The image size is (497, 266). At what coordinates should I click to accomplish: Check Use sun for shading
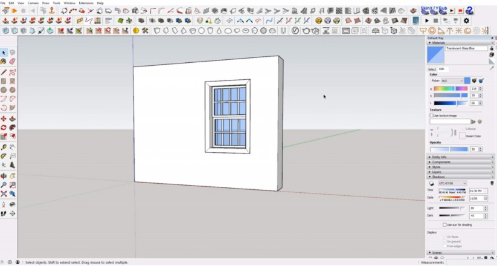pyautogui.click(x=444, y=225)
